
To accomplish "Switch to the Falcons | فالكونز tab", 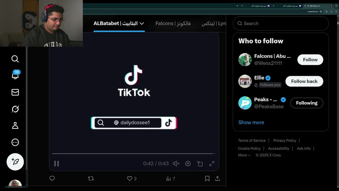I will click(173, 23).
